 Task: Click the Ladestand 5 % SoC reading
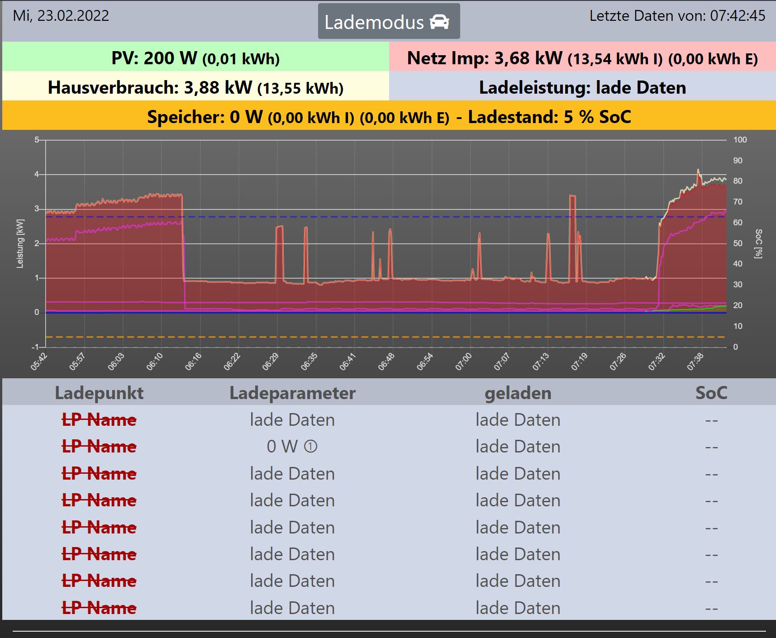click(x=549, y=117)
